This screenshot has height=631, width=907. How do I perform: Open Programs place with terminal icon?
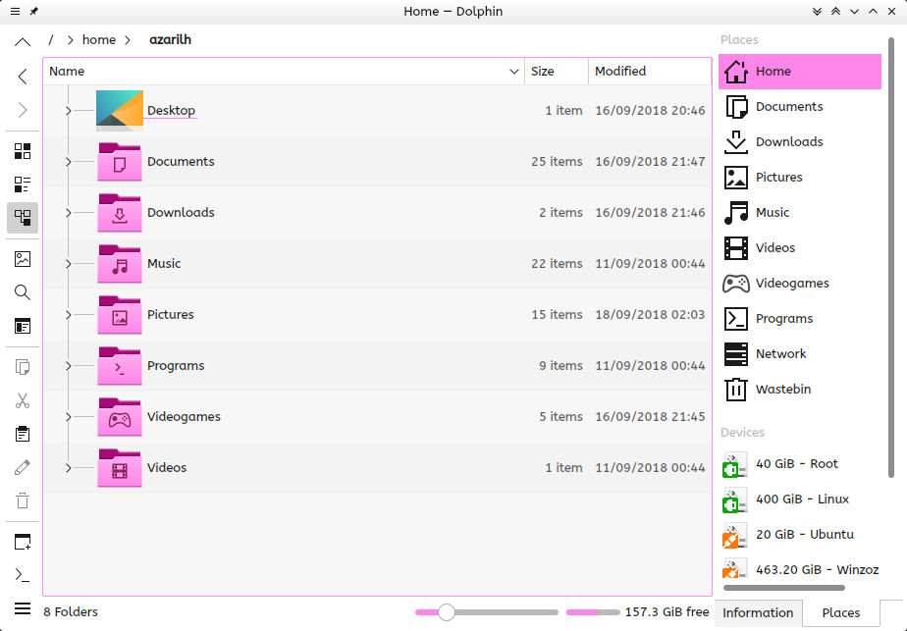[800, 318]
